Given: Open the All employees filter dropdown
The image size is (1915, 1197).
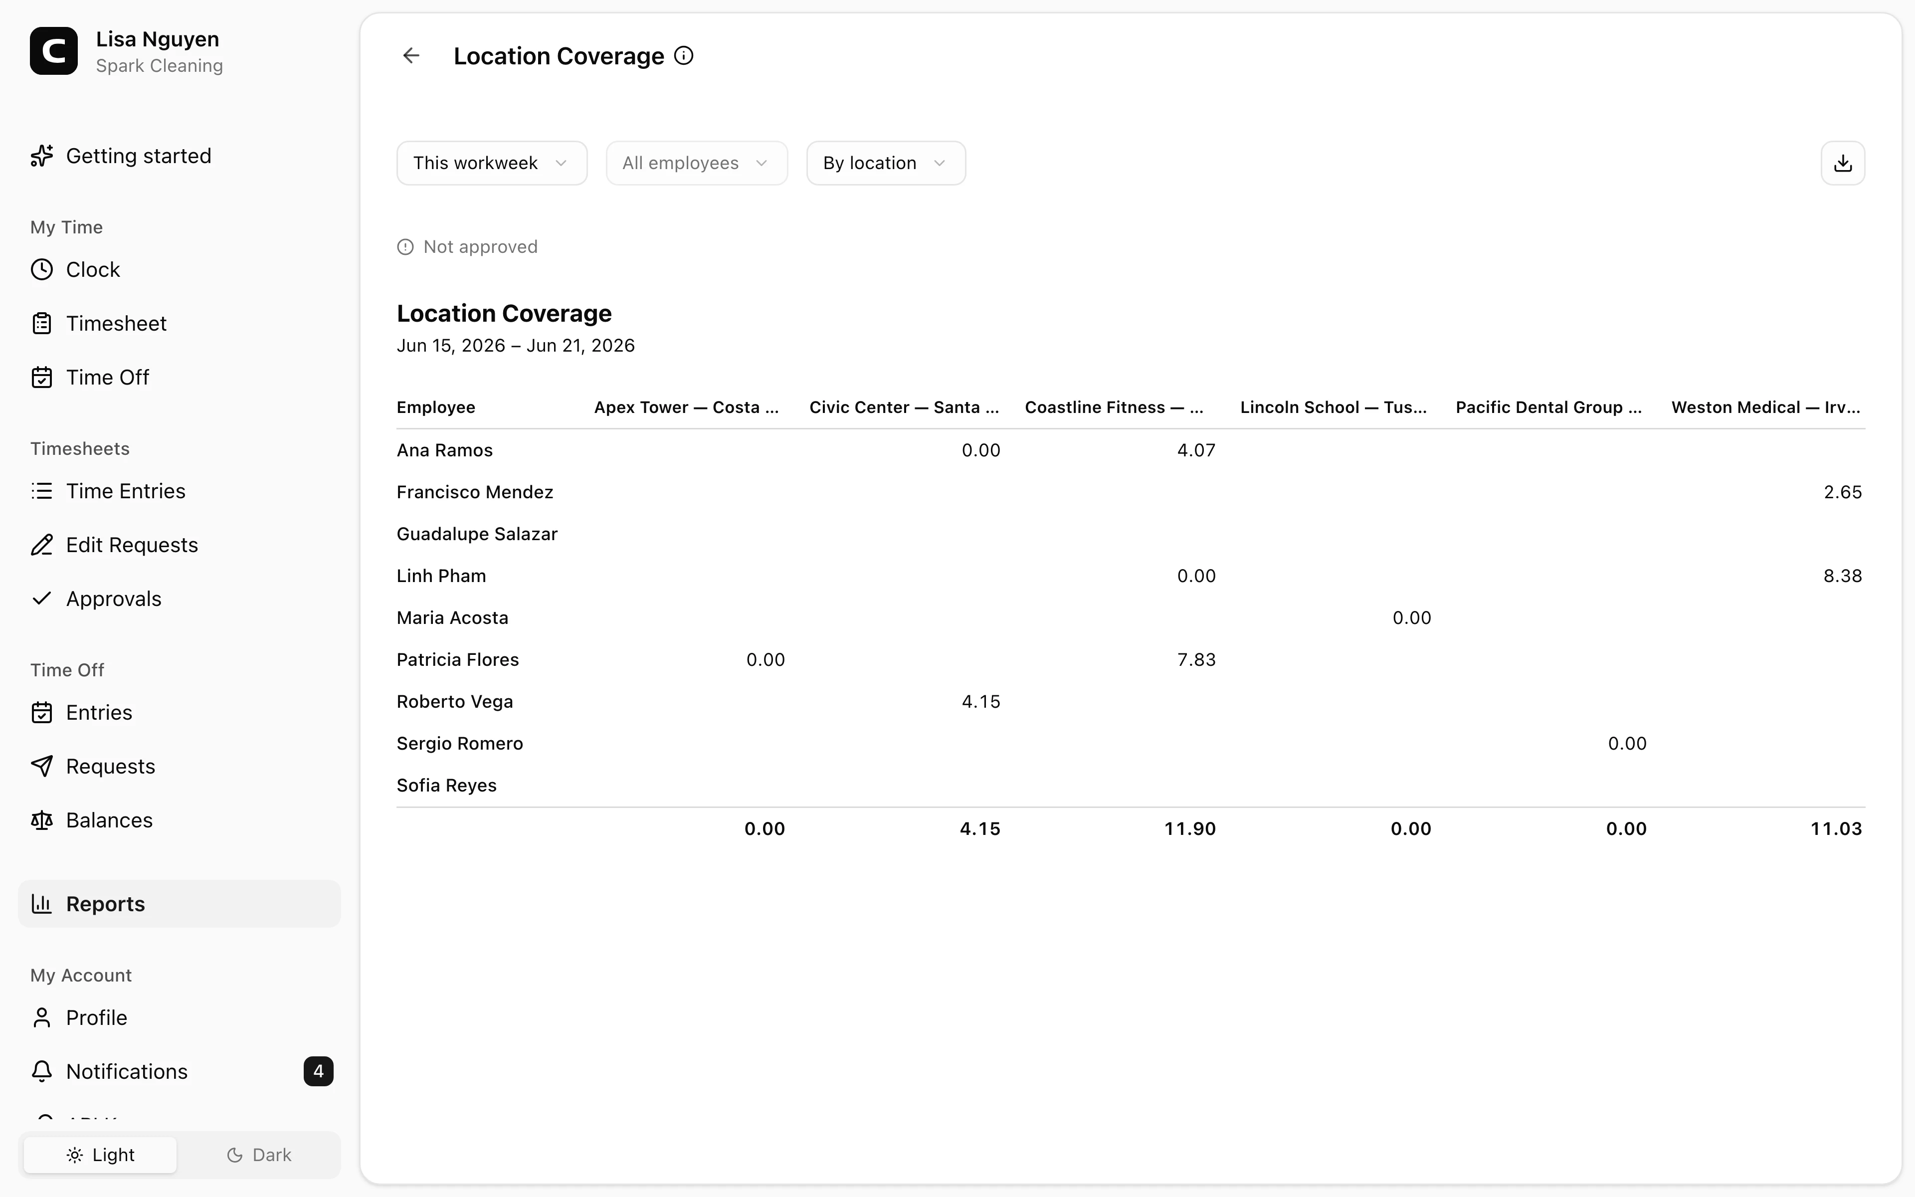Looking at the screenshot, I should tap(696, 163).
